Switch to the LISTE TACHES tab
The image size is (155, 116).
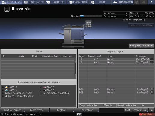[34, 2]
